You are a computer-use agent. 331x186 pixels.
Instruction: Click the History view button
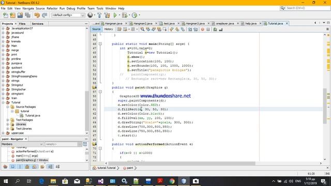click(x=109, y=29)
